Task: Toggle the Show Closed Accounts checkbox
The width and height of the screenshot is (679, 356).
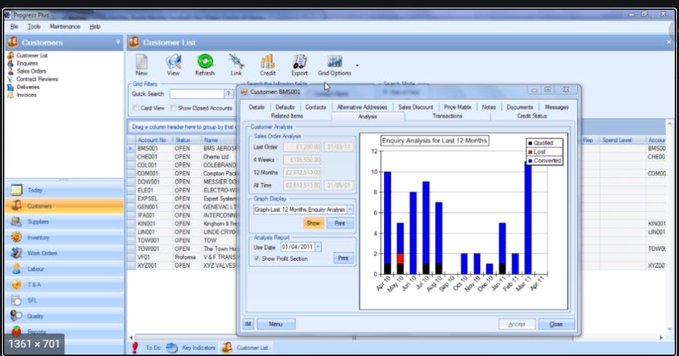Action: (x=173, y=107)
